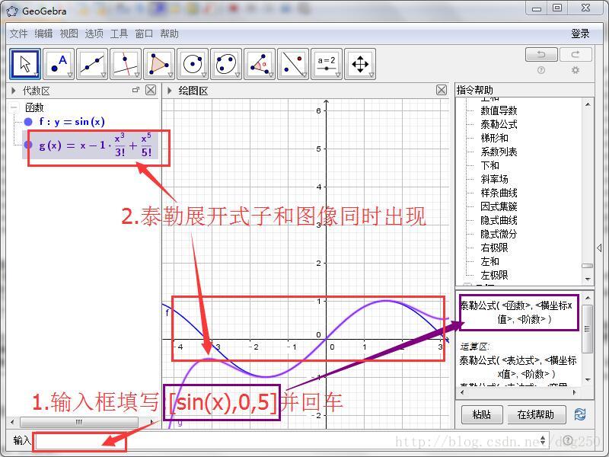Collapse the command help side panel arrow

coord(599,248)
